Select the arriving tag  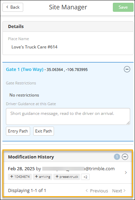[43, 177]
